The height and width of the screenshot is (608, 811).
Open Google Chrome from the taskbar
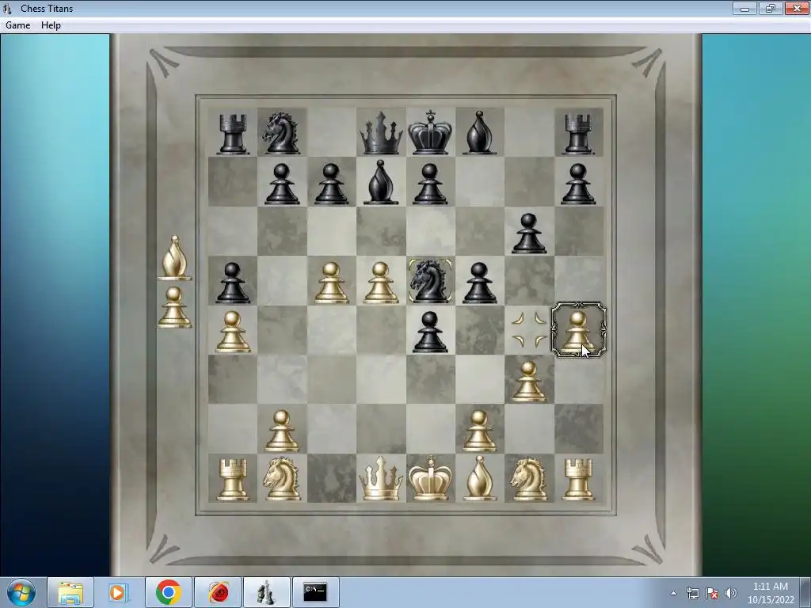(x=168, y=592)
